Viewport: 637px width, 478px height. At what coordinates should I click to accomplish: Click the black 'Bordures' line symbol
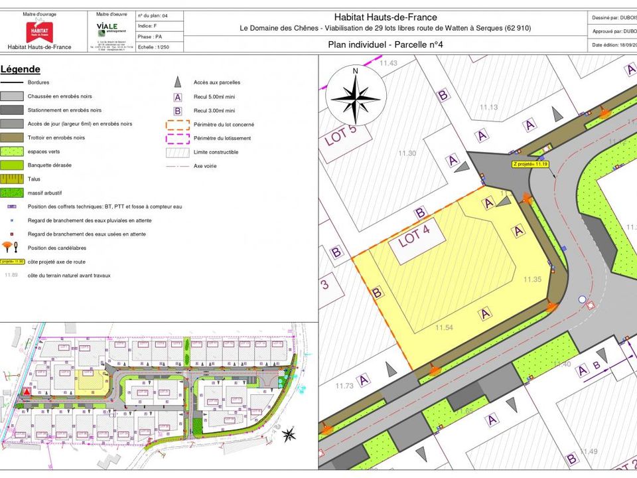pyautogui.click(x=12, y=82)
